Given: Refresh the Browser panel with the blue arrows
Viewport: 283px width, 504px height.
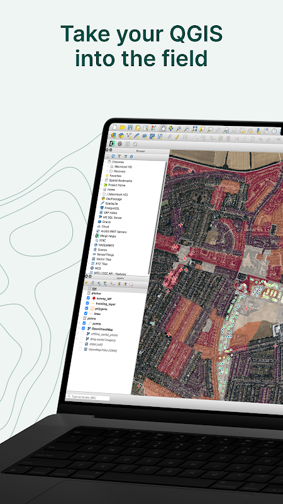Looking at the screenshot, I should (x=113, y=156).
